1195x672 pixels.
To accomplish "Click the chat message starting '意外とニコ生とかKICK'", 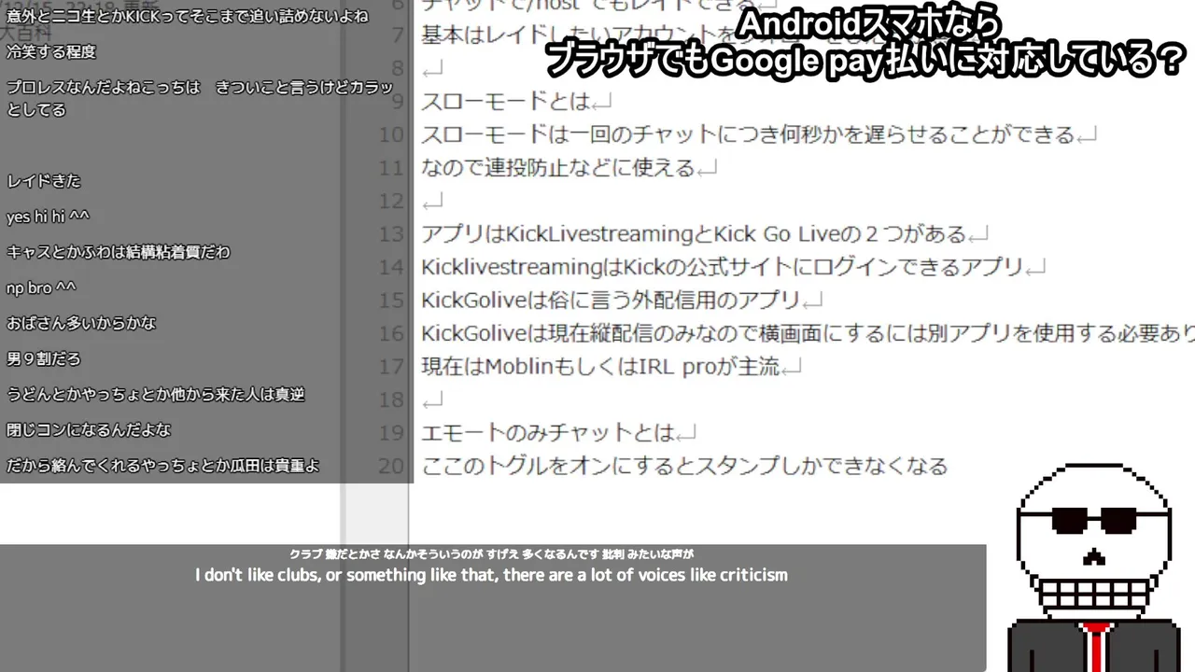I will (x=187, y=17).
